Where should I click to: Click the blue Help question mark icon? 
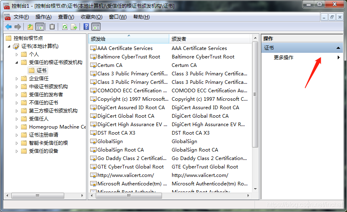click(x=86, y=27)
